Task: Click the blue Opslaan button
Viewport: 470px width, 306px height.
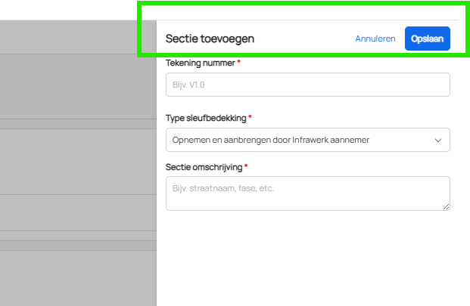Action: [x=428, y=39]
